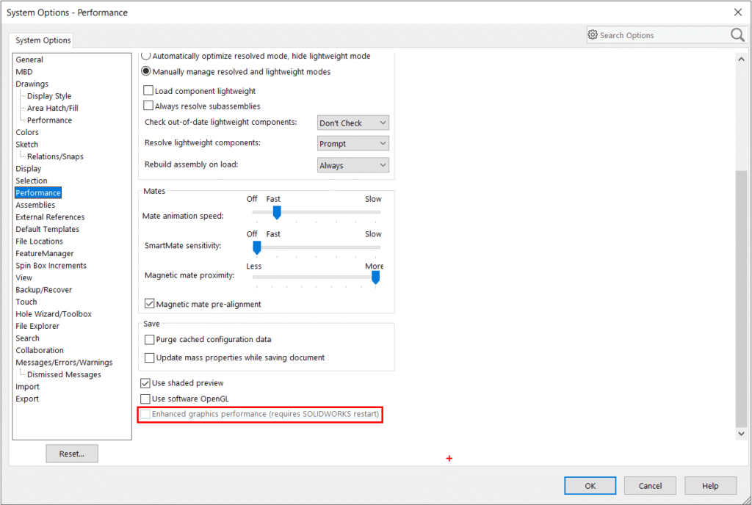
Task: Close the System Options dialog
Action: pyautogui.click(x=737, y=12)
